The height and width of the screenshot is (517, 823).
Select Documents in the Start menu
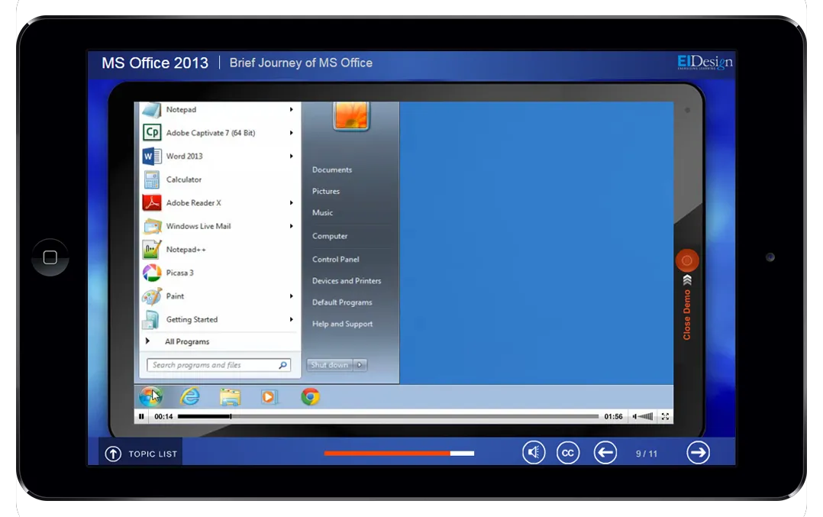point(332,170)
